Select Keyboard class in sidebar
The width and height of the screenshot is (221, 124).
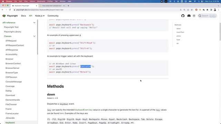tap(10, 123)
